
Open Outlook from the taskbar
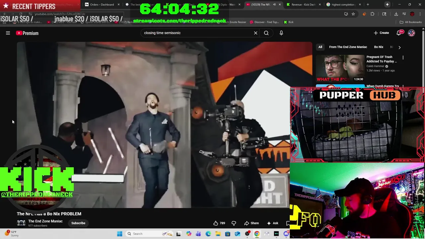click(237, 234)
